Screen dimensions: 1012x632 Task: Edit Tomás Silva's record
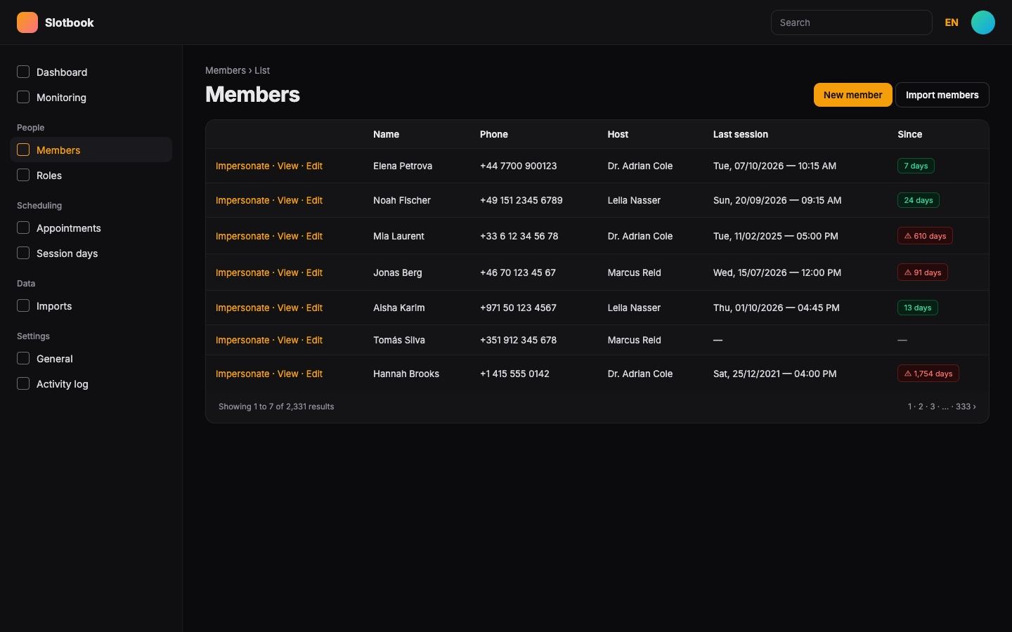[x=314, y=340]
